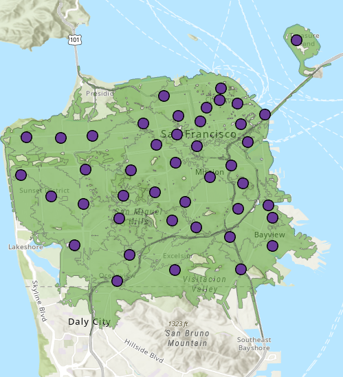This screenshot has width=343, height=377.
Task: Select the marker over the San Francisco label
Action: pos(177,134)
